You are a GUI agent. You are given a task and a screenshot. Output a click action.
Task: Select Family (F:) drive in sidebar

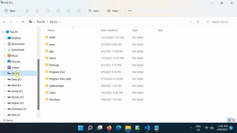[x=17, y=91]
